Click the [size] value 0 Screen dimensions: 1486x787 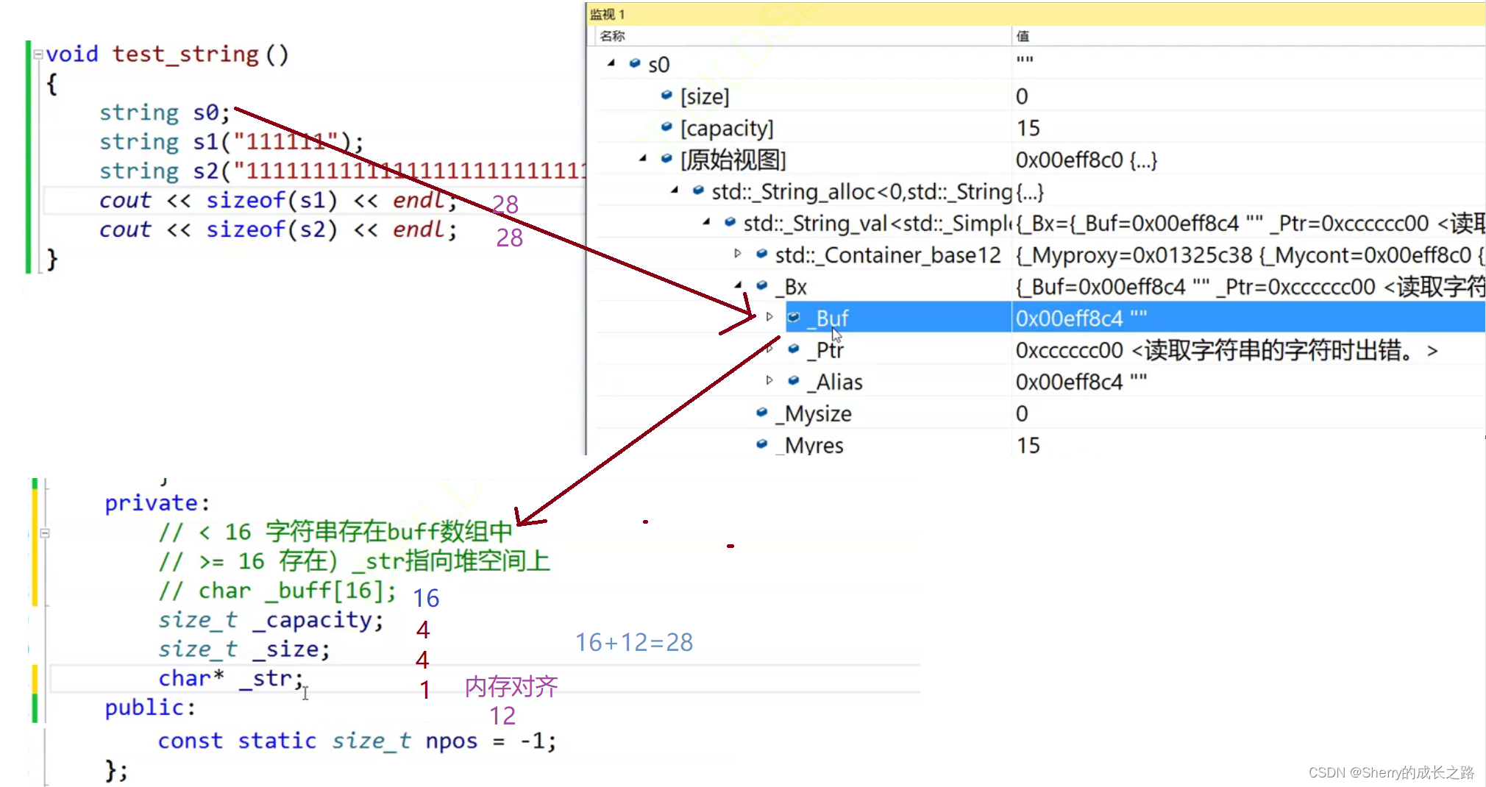click(1022, 96)
